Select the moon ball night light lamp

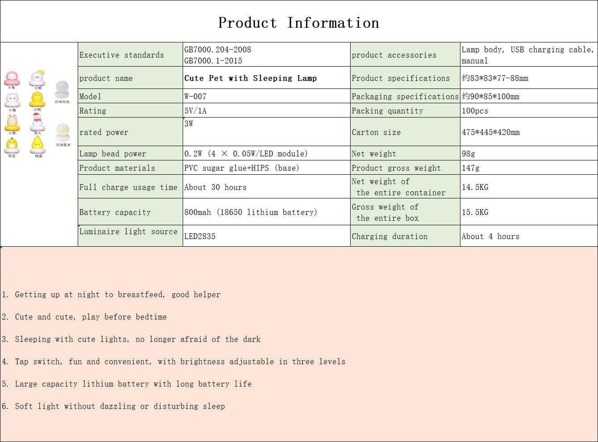click(63, 133)
